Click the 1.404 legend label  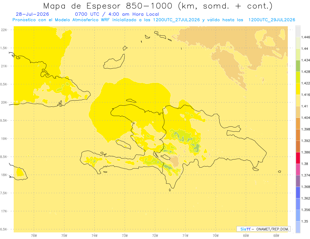[306, 118]
